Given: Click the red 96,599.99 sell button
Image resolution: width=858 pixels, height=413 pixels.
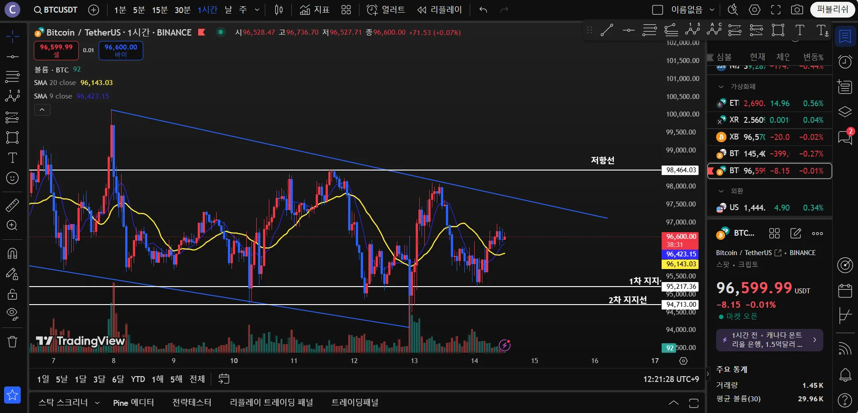Looking at the screenshot, I should click(x=56, y=50).
